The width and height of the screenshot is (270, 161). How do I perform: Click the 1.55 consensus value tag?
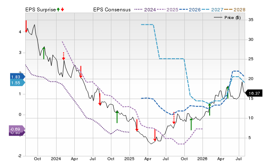(x=17, y=83)
